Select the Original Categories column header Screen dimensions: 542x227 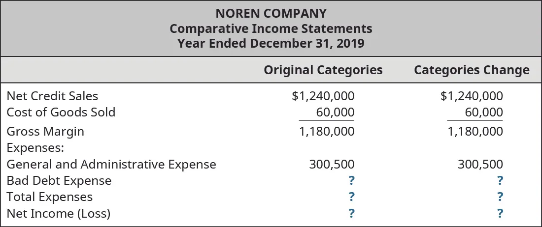(x=323, y=70)
